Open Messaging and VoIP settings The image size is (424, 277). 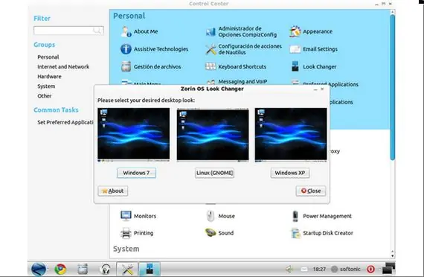[242, 81]
